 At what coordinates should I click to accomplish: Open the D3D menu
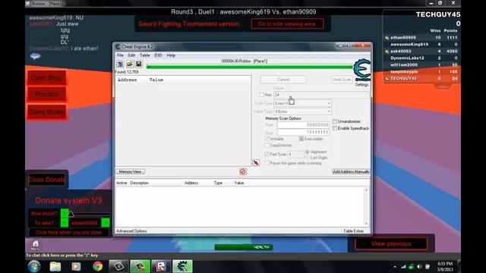[x=158, y=55]
